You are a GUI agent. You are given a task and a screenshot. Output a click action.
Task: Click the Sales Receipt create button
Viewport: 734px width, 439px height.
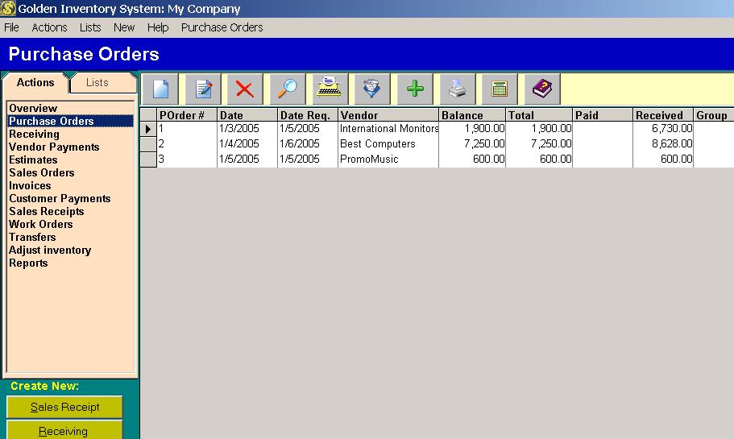point(64,408)
